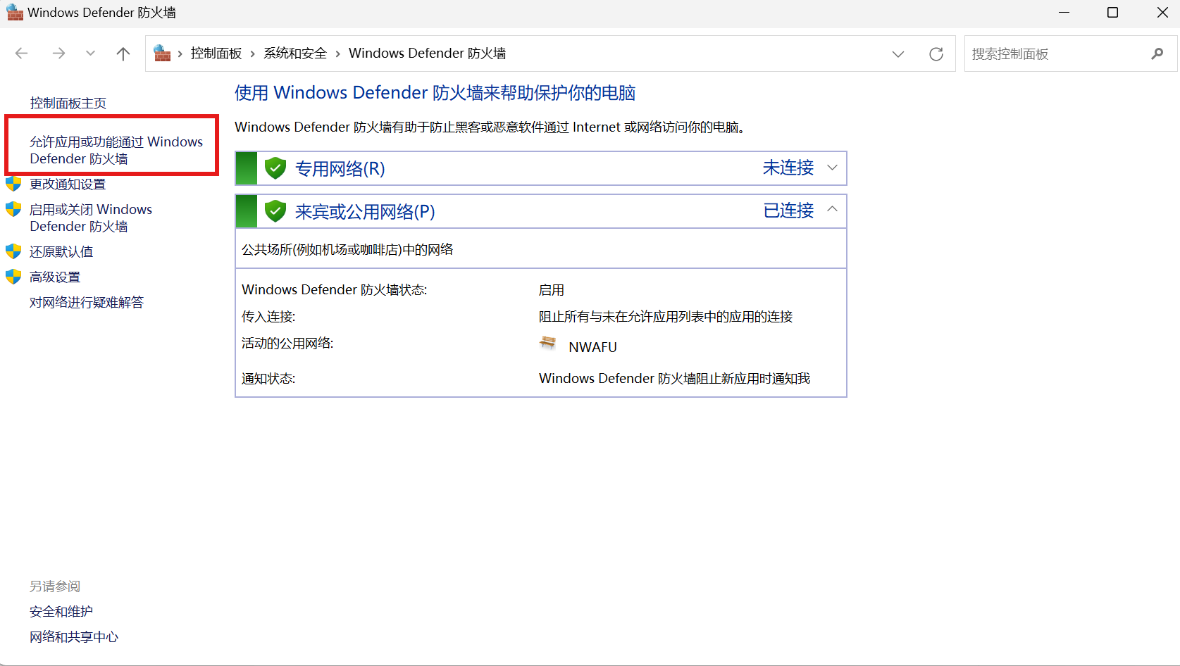Click the shield icon beside 还原默认值

pyautogui.click(x=13, y=251)
